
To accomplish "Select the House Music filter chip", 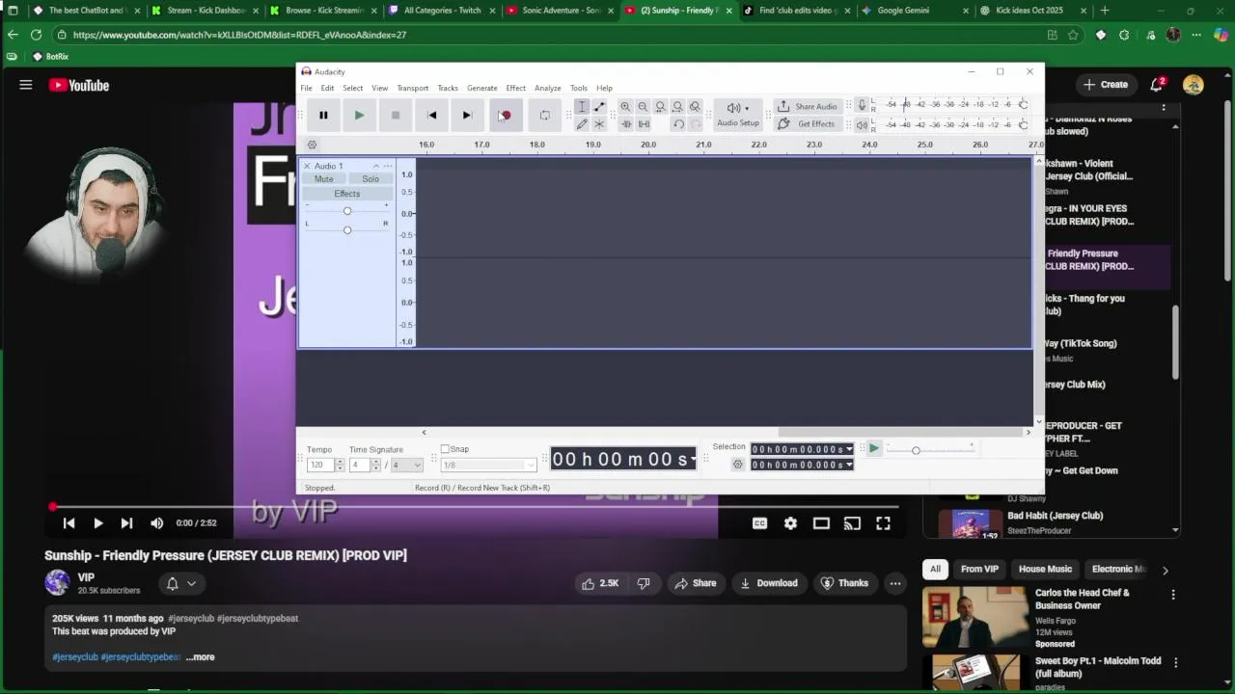I will (1045, 570).
